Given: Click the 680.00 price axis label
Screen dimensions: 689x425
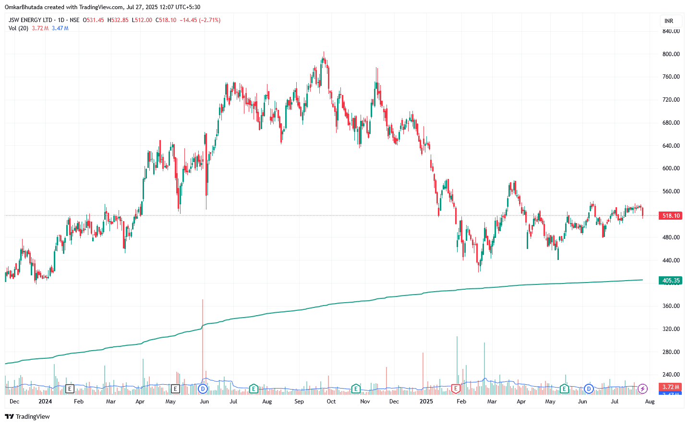Looking at the screenshot, I should (x=671, y=123).
